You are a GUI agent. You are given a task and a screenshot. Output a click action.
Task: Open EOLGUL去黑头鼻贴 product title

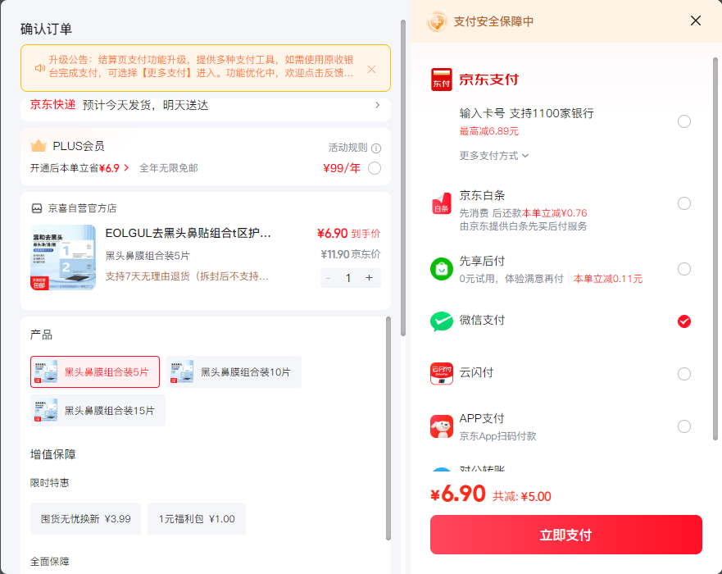188,233
